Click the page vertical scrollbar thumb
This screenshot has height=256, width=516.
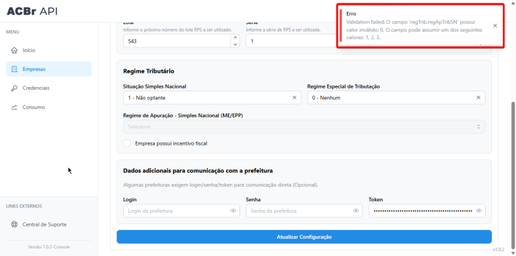click(513, 174)
